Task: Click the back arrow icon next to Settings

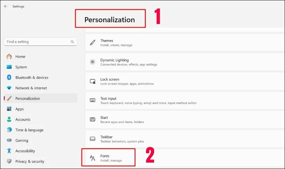Action: [x=6, y=6]
